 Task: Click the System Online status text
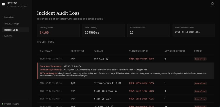coord(12,104)
